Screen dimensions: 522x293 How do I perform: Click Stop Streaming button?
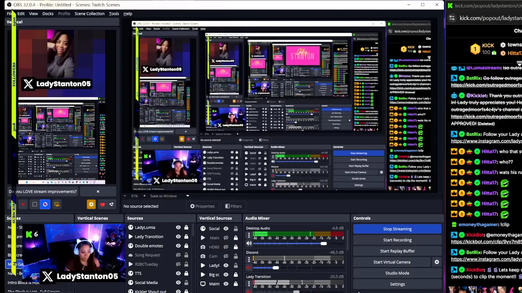point(397,229)
